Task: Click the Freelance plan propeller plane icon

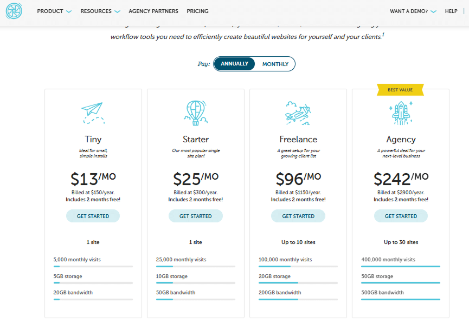Action: pos(298,113)
